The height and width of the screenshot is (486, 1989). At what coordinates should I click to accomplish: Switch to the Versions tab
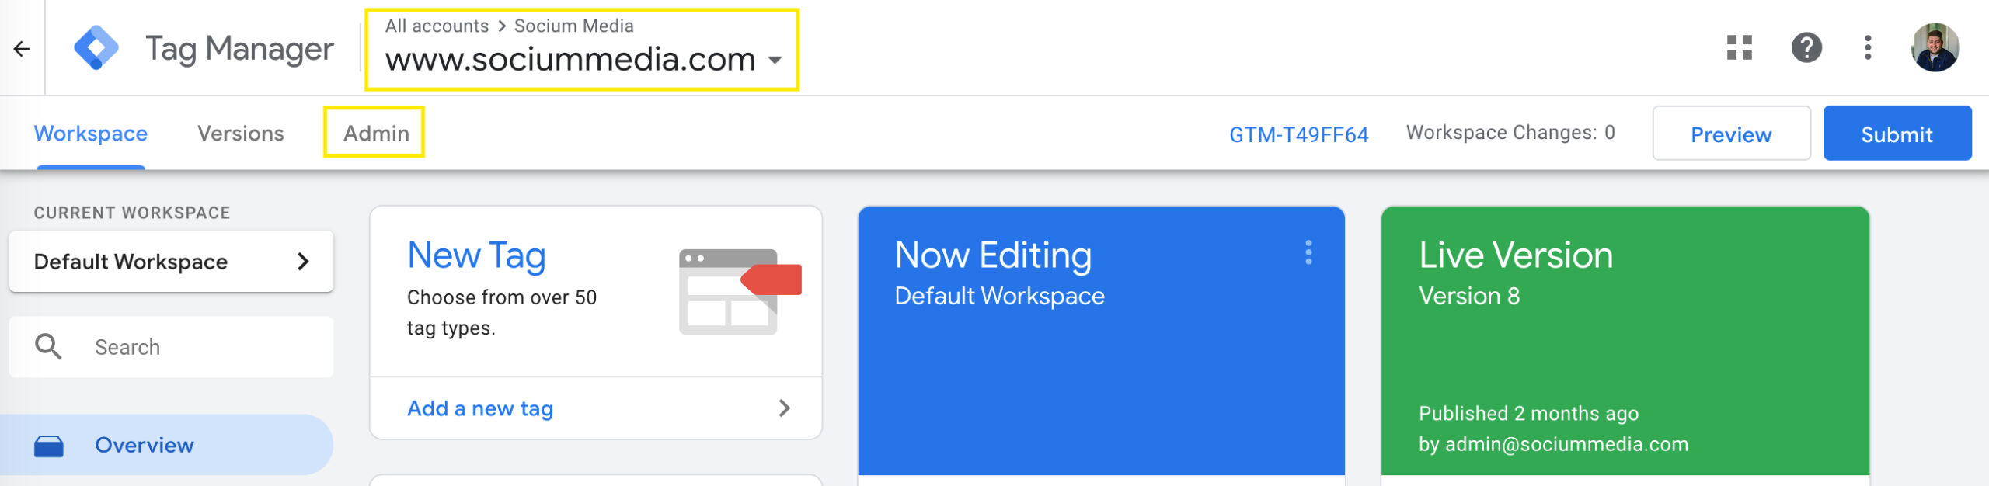pyautogui.click(x=241, y=134)
